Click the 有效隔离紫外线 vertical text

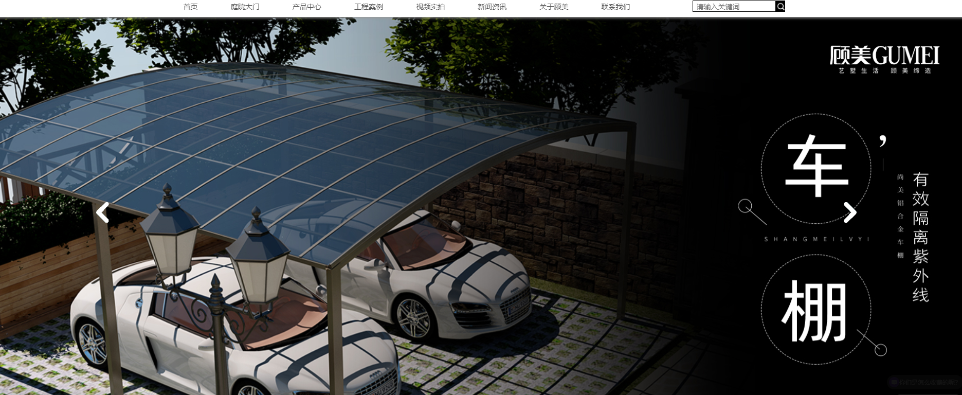[920, 237]
